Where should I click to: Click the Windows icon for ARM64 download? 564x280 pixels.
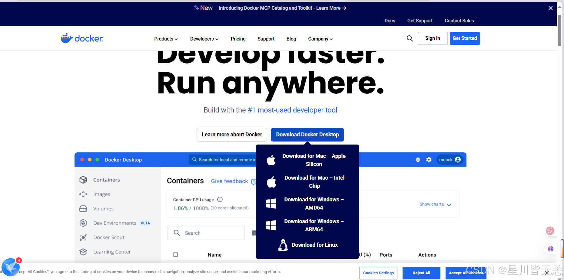(x=271, y=225)
